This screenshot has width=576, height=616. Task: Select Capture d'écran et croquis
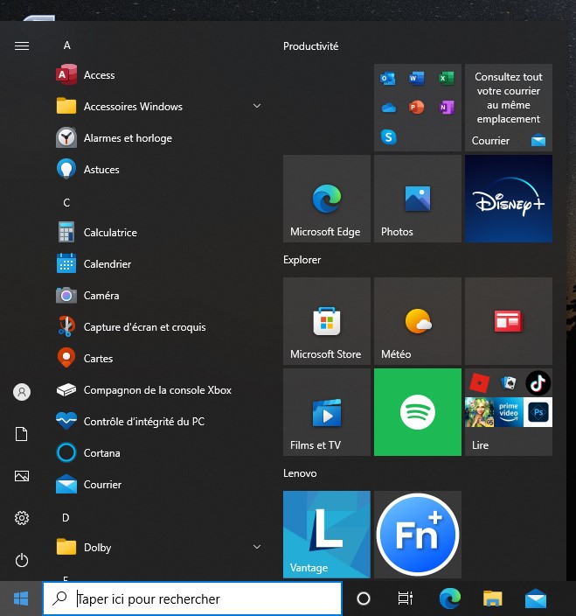coord(144,327)
